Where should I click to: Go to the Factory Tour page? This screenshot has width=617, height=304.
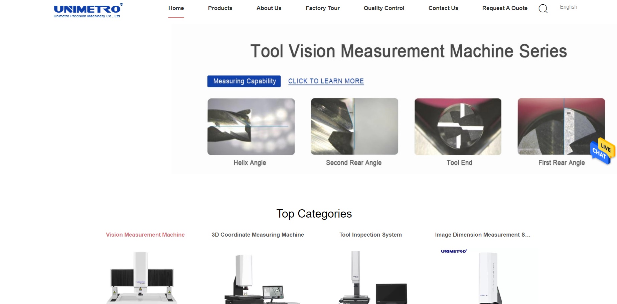322,8
